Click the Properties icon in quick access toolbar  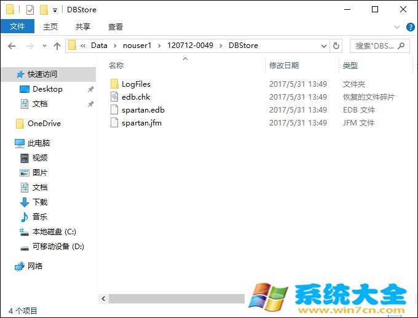click(x=30, y=9)
